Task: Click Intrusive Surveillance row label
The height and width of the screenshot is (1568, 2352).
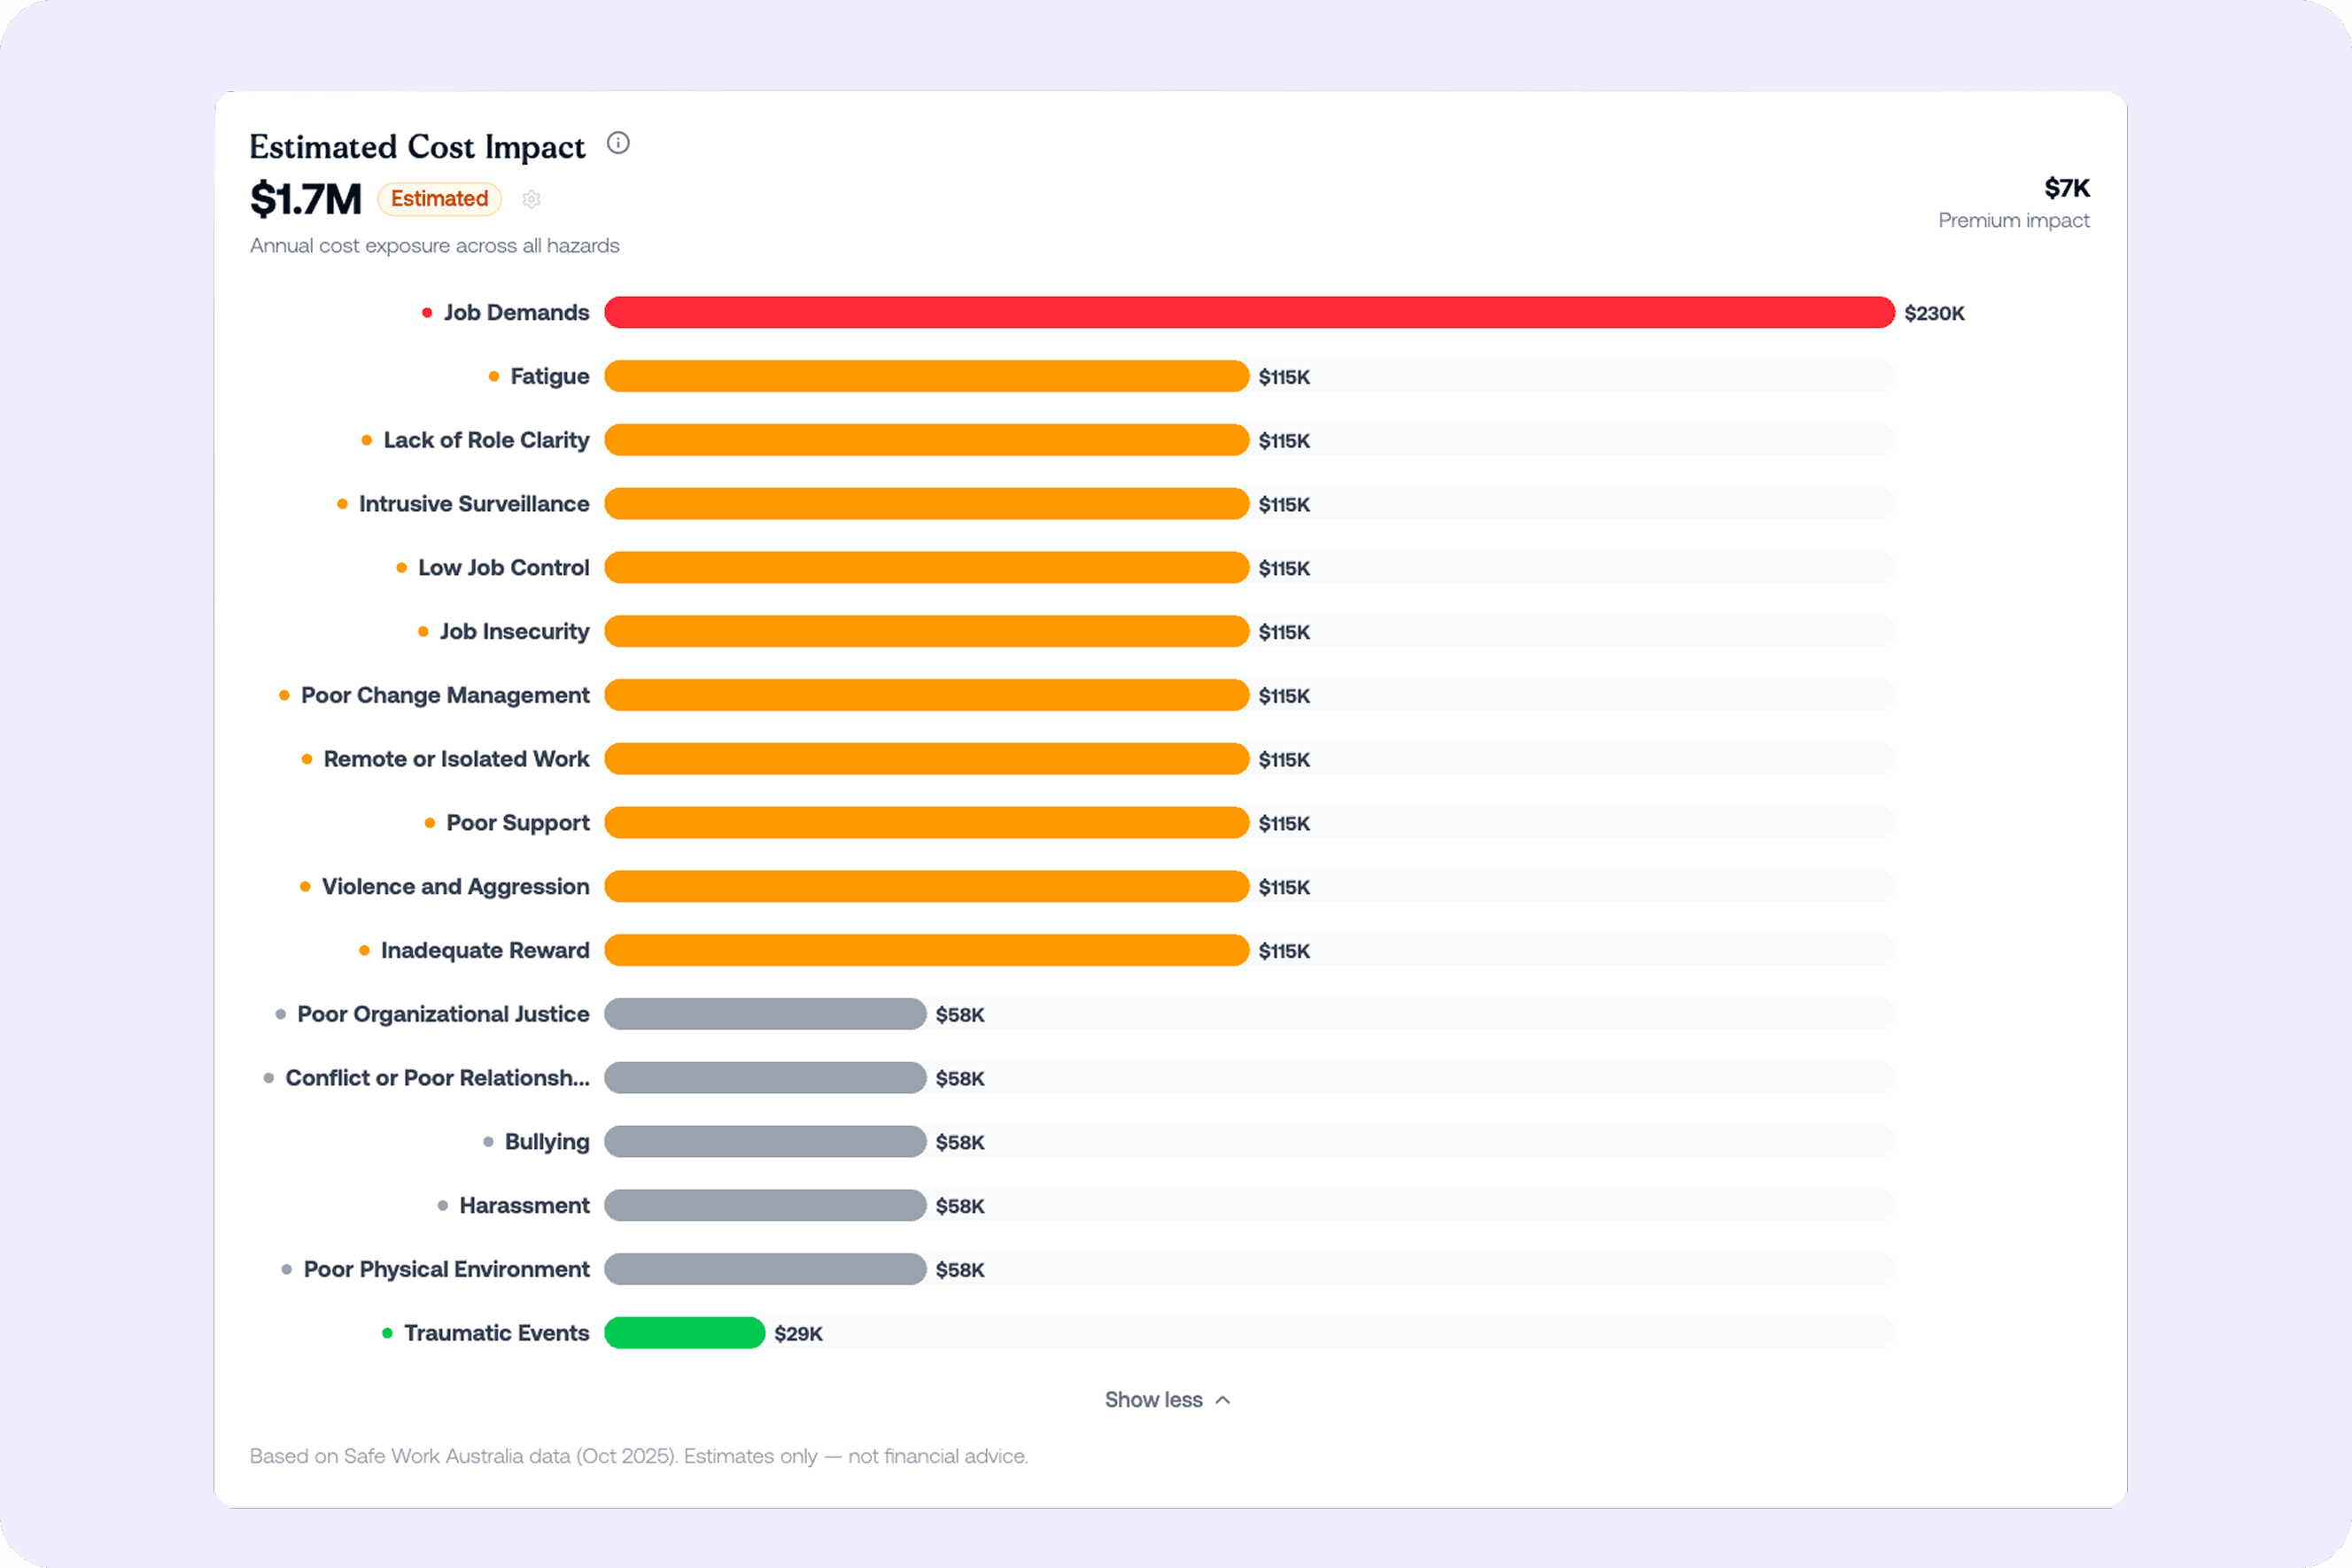Action: pos(474,504)
